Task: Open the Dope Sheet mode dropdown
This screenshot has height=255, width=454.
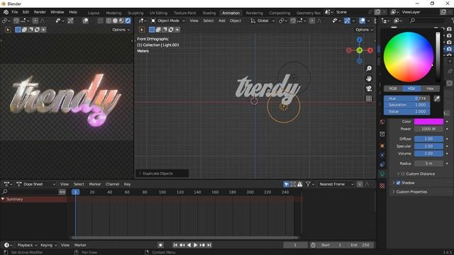Action: pos(36,184)
